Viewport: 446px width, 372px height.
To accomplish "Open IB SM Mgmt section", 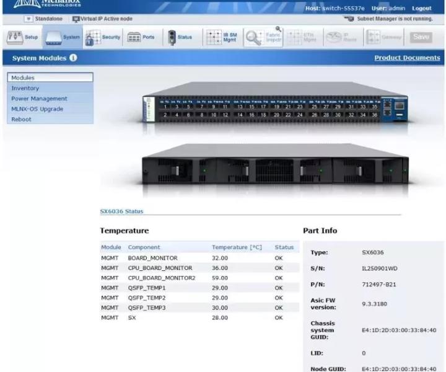I will point(222,37).
